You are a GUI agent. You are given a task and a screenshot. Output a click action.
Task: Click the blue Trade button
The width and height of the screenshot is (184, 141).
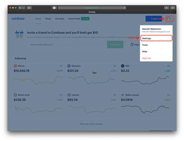click(154, 19)
